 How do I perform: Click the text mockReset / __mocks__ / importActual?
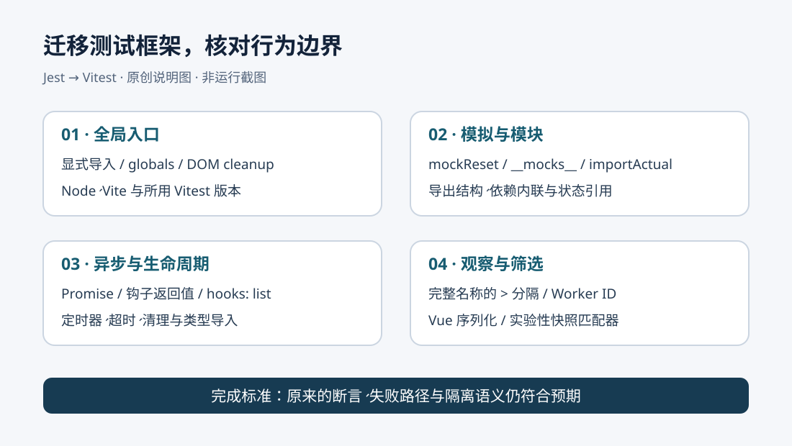(550, 165)
